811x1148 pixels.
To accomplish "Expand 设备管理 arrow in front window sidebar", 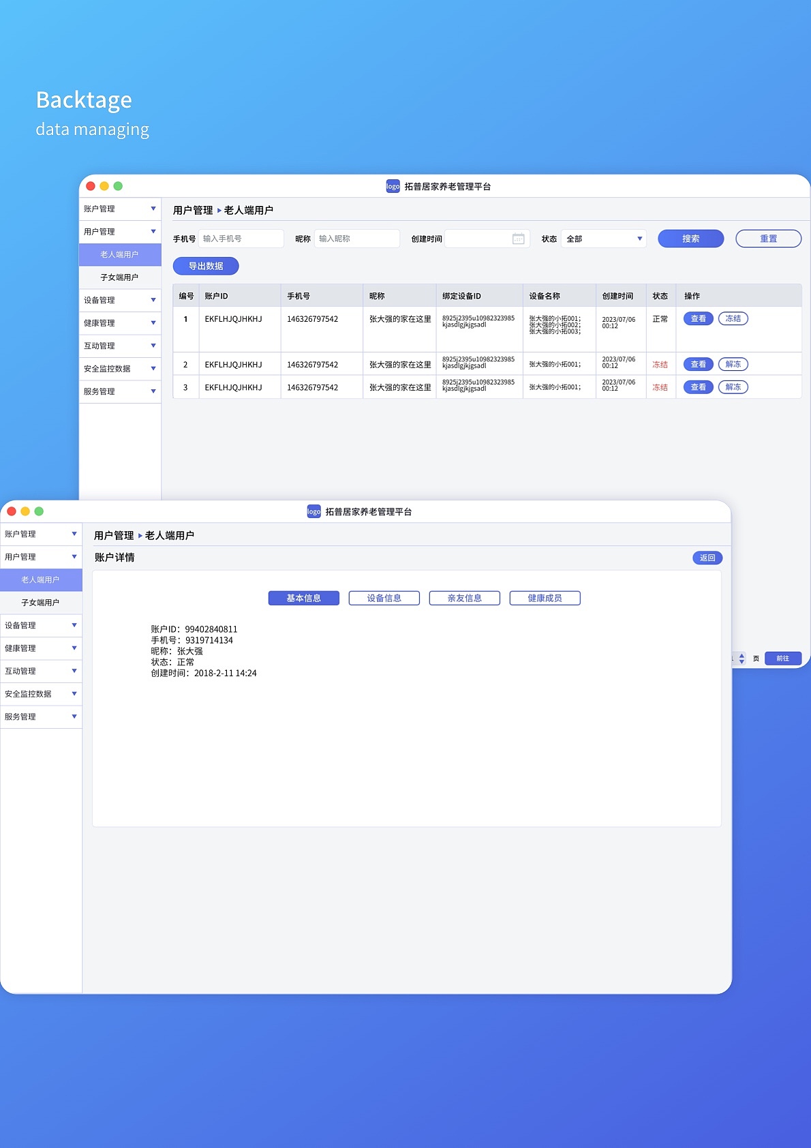I will click(x=74, y=625).
